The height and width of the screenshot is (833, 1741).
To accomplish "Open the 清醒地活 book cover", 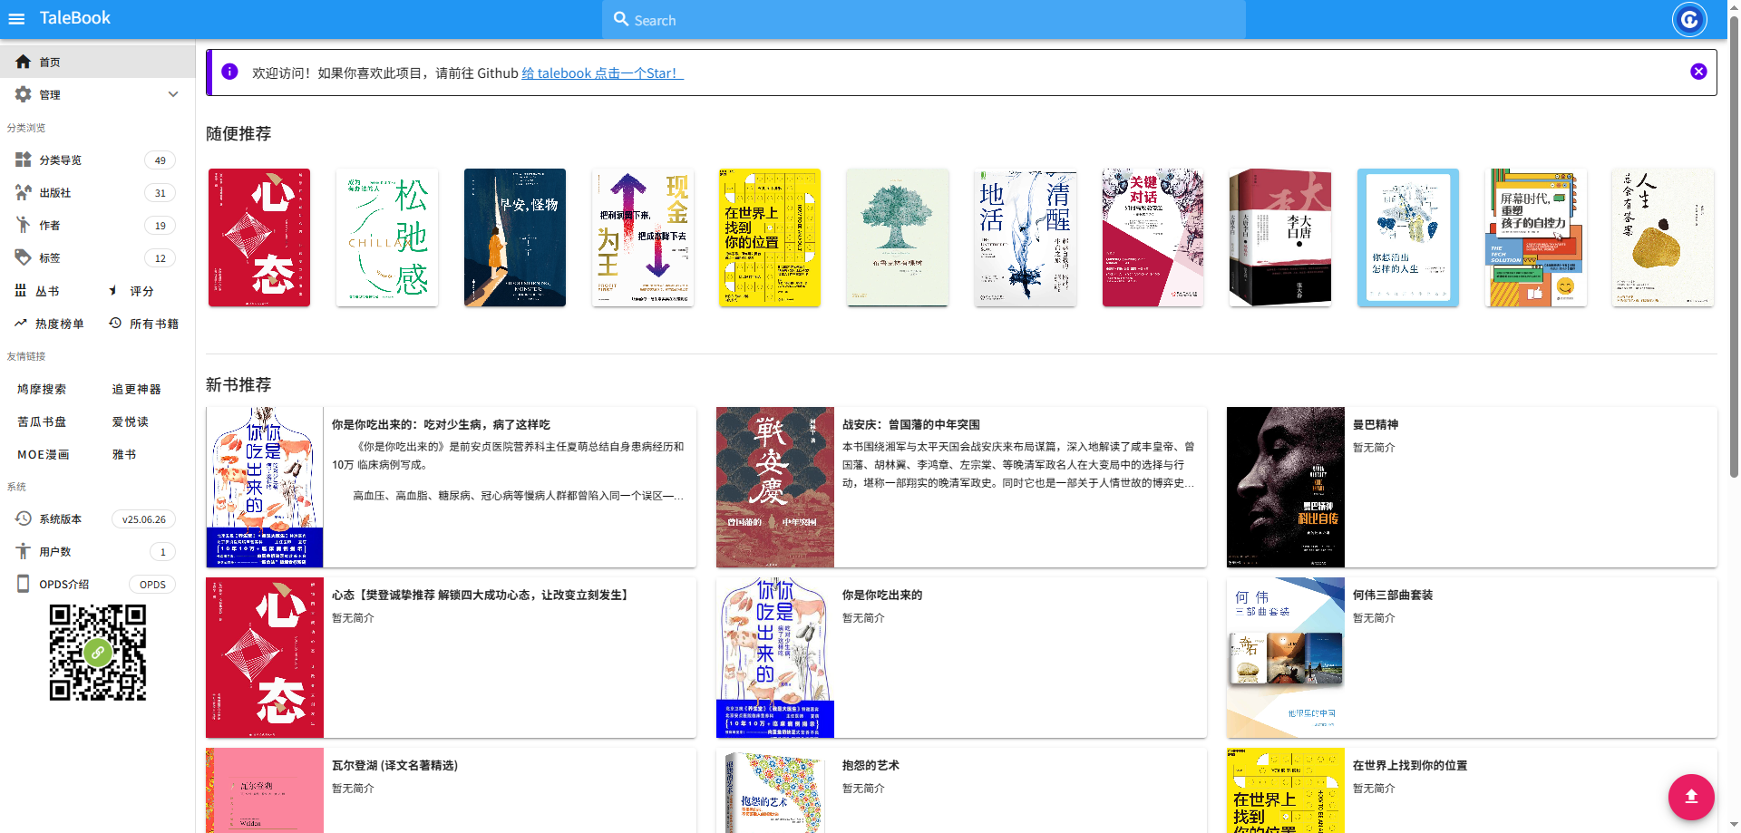I will click(x=1026, y=237).
